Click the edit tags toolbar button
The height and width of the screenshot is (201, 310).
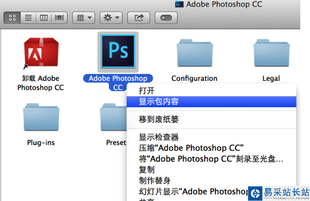[x=166, y=18]
